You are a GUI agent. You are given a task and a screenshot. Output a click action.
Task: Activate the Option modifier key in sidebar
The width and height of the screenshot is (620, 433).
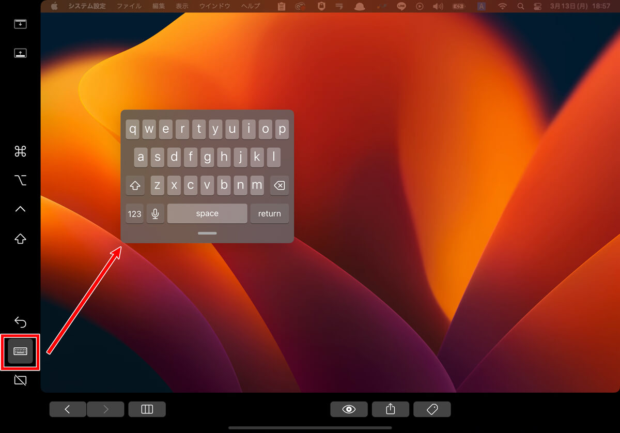[20, 180]
